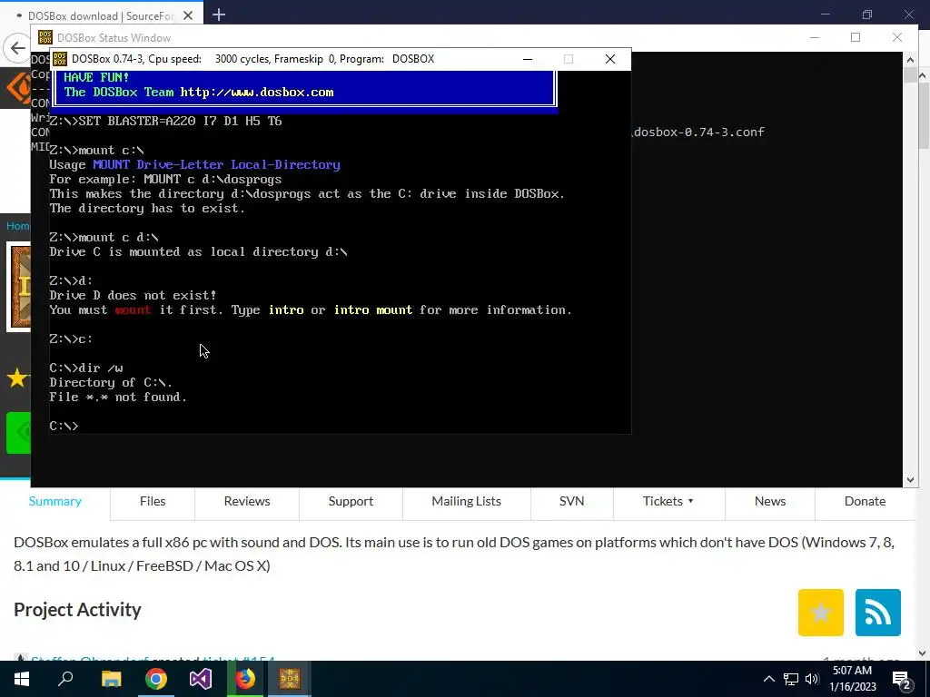930x697 pixels.
Task: Close the DOSBox download browser tab
Action: point(188,15)
